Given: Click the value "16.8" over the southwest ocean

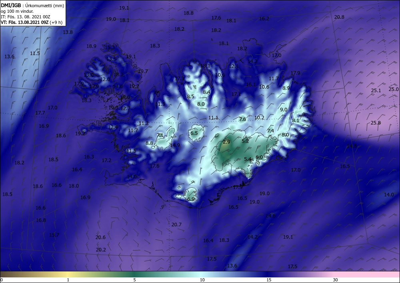Looking at the screenshot, I should click(41, 220).
